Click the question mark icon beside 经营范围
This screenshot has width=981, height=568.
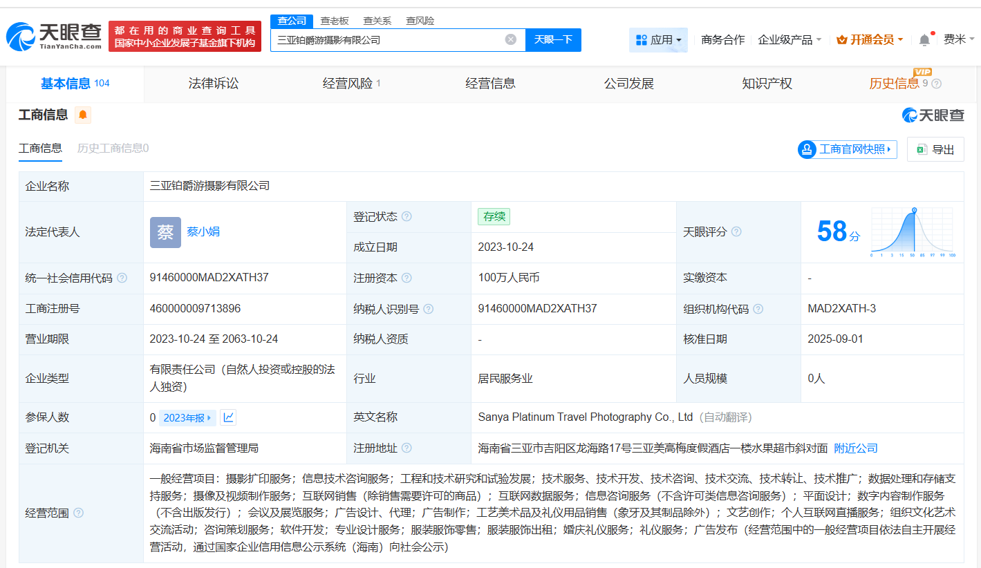pos(78,513)
